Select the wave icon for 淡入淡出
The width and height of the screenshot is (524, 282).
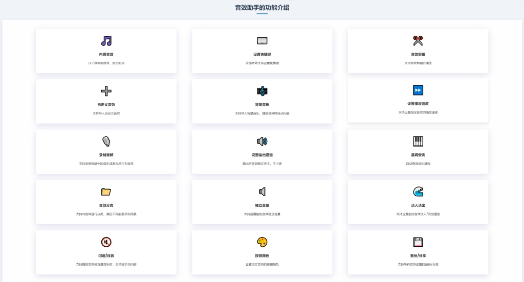[x=418, y=192]
